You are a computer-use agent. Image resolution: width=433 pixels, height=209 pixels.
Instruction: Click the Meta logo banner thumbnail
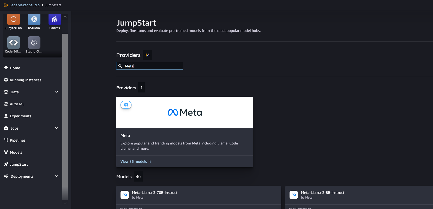(x=185, y=112)
